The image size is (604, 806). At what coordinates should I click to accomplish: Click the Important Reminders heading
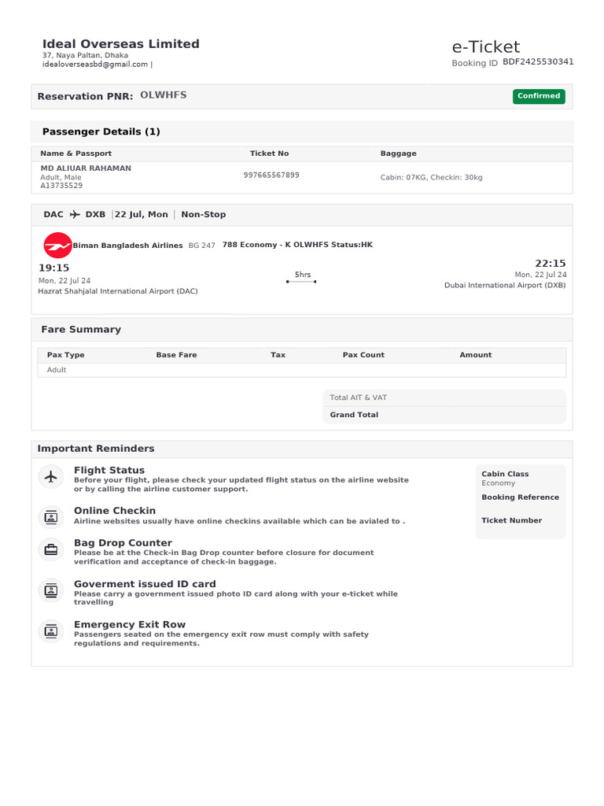[x=96, y=449]
